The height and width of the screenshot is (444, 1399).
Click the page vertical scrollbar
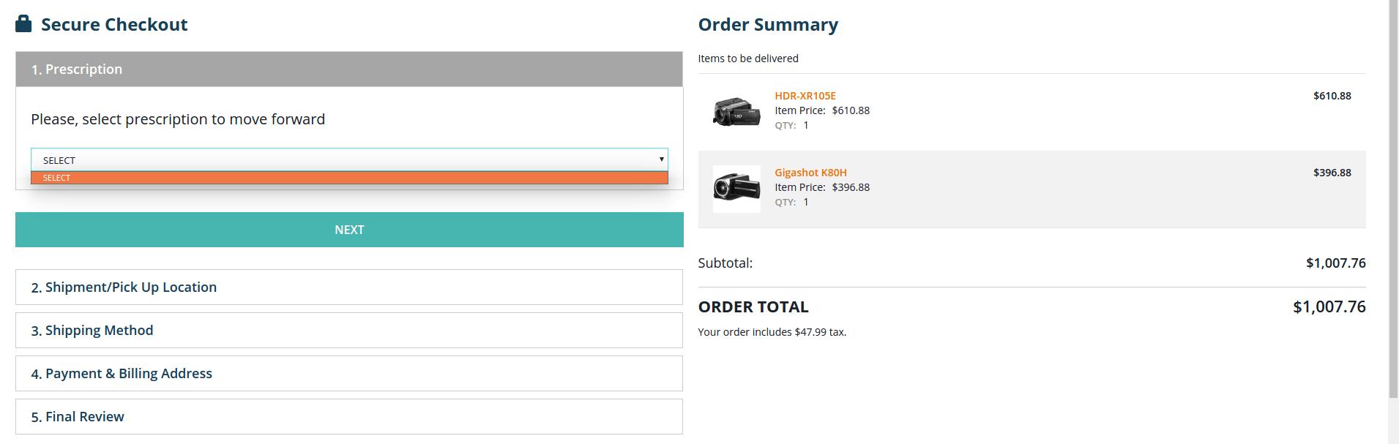pos(1393,197)
